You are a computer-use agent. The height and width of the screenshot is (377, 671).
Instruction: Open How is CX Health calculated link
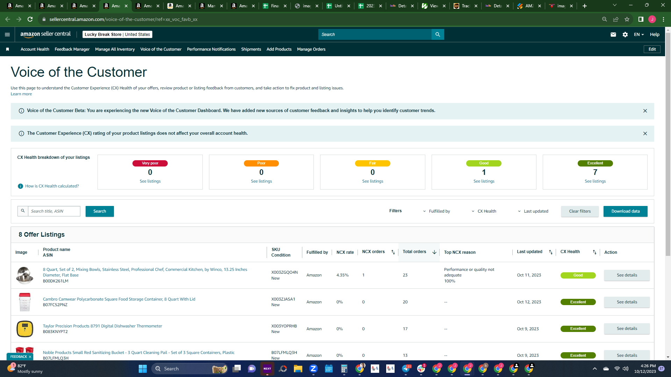click(52, 186)
